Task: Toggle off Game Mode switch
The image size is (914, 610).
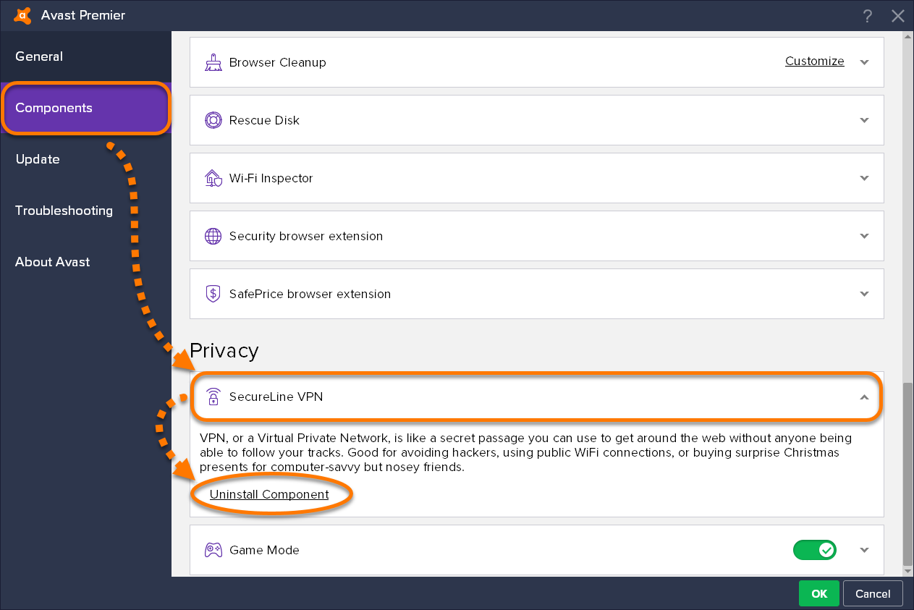Action: coord(815,550)
